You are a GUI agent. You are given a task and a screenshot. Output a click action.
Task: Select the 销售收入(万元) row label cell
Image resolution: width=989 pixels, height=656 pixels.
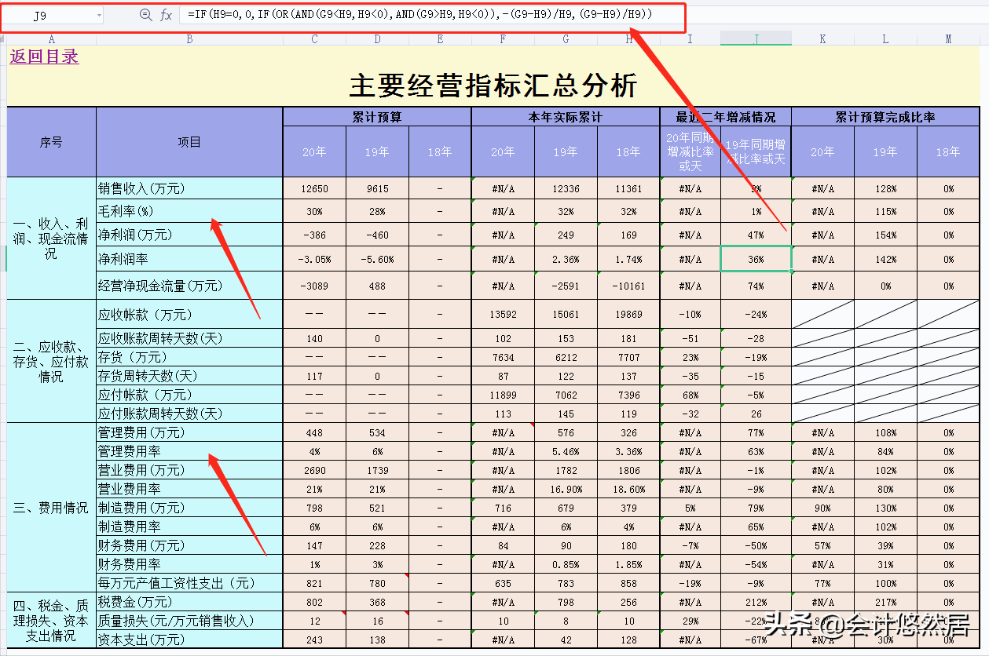(189, 188)
